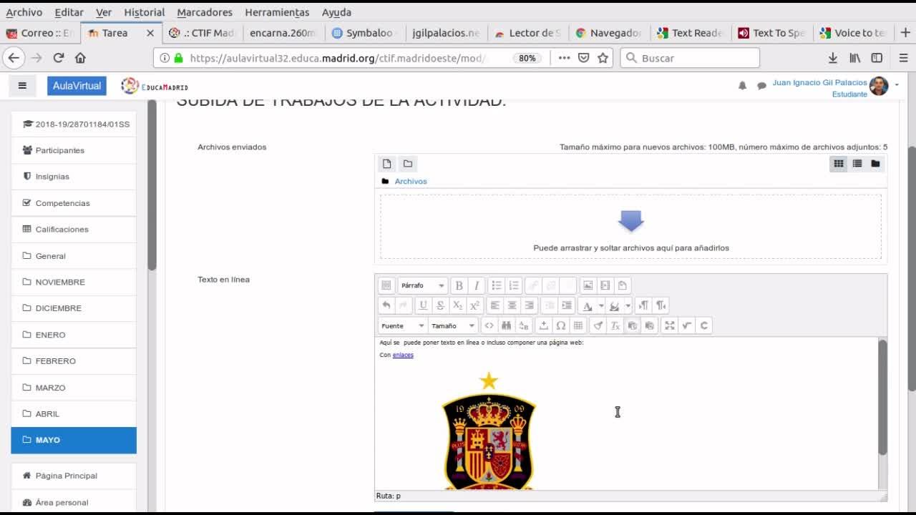Open the Fuente font dropdown

(x=402, y=325)
